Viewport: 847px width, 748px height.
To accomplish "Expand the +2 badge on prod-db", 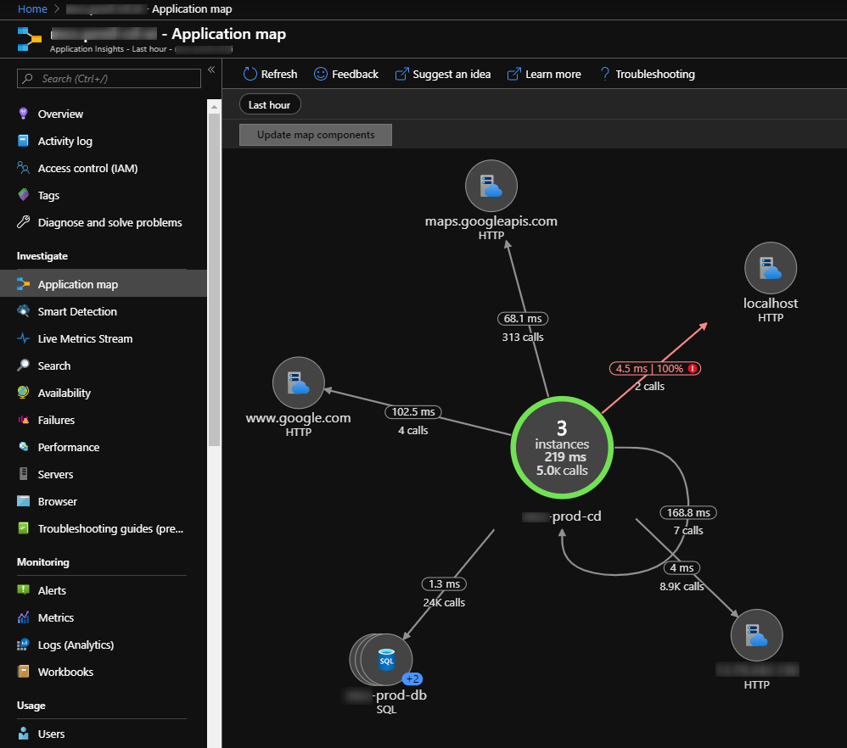I will [x=412, y=678].
